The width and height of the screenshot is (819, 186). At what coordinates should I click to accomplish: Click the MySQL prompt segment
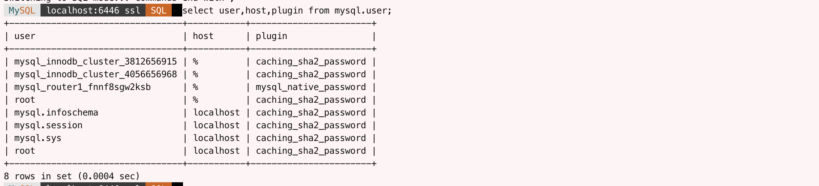(22, 10)
